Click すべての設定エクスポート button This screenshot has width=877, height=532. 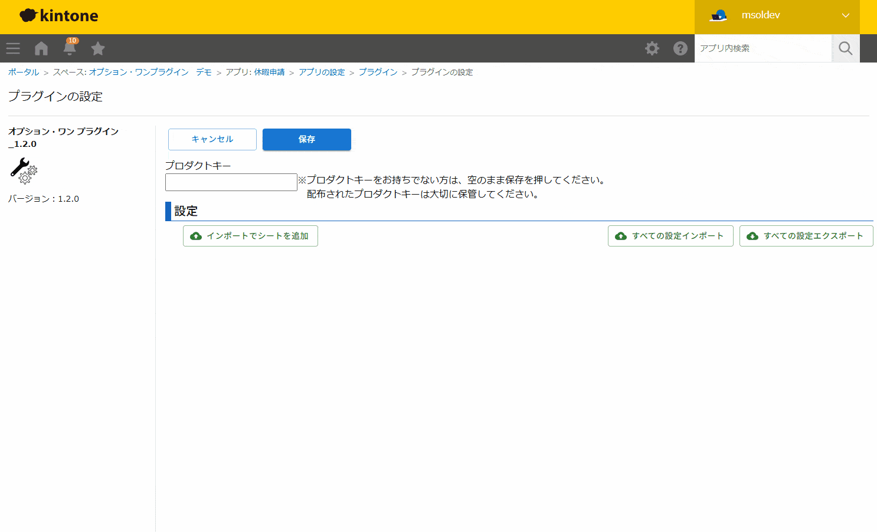(806, 236)
